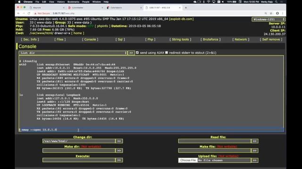Open Chrome's File menu
The height and width of the screenshot is (169, 302).
[x=37, y=2]
